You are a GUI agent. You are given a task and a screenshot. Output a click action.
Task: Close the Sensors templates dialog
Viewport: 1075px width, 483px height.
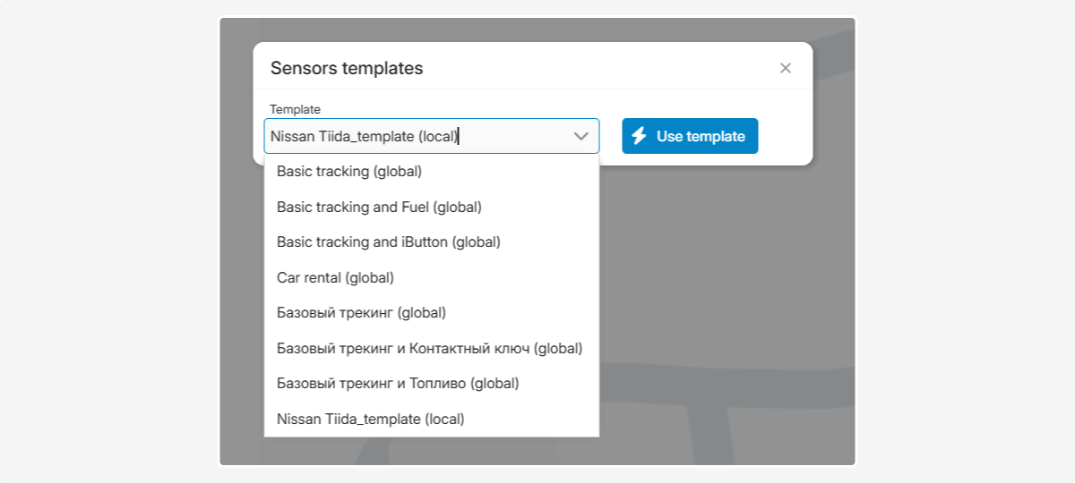(786, 68)
